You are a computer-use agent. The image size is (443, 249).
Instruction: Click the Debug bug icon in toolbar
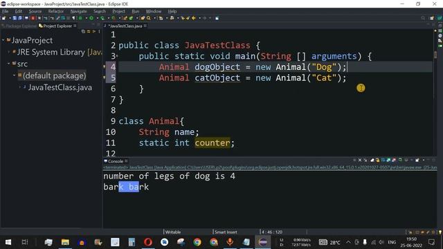tap(80, 18)
